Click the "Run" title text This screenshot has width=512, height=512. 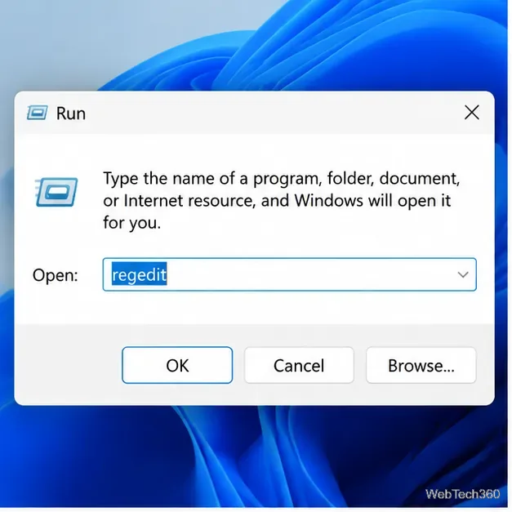pyautogui.click(x=71, y=114)
